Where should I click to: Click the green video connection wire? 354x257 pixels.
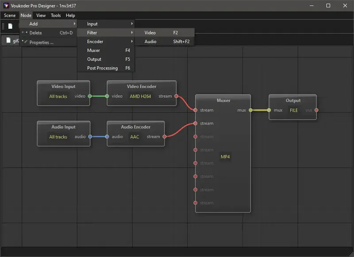98,96
